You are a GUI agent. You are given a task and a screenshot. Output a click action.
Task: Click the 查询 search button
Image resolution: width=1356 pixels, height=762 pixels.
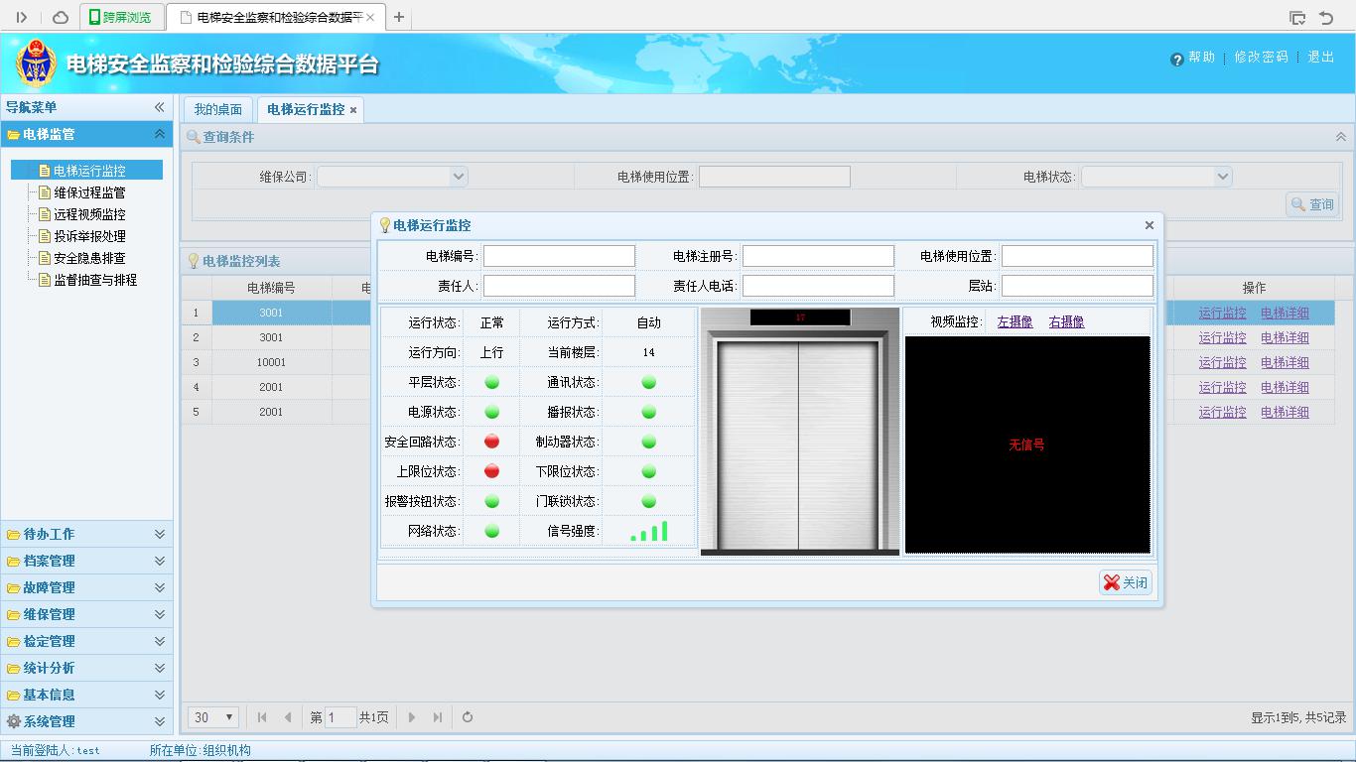tap(1312, 204)
